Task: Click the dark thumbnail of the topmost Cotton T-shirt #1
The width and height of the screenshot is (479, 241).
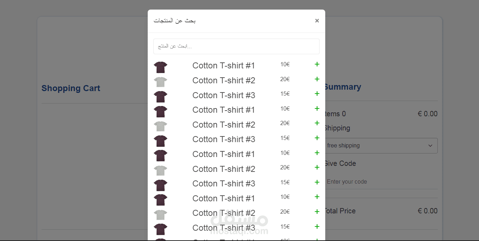Action: 160,67
